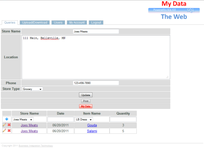Open the Joes Meats link in Gouda row
Screen dimensions: 204x149
29,125
